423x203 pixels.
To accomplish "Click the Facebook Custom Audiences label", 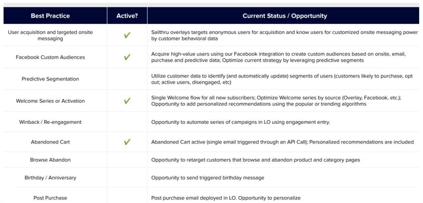I will (x=50, y=57).
